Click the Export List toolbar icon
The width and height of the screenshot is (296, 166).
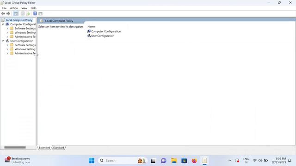point(28,13)
